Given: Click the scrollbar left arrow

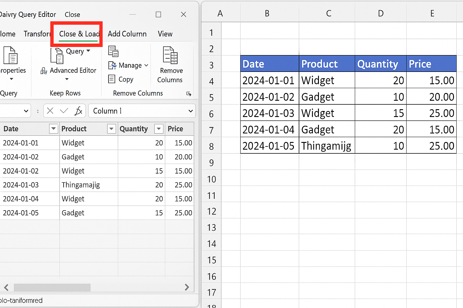Looking at the screenshot, I should (x=6, y=287).
